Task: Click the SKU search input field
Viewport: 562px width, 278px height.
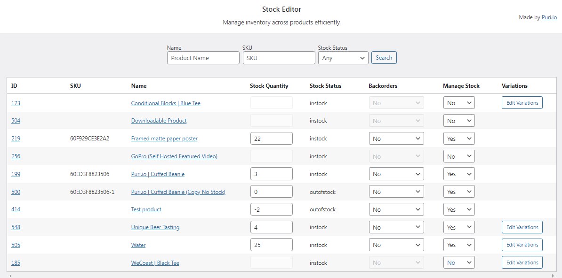Action: (x=279, y=58)
